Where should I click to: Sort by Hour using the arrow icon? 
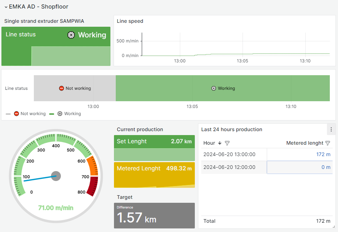coord(220,143)
